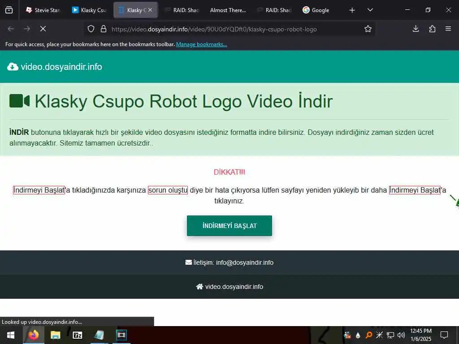Open File Explorer from the taskbar

[x=55, y=335]
